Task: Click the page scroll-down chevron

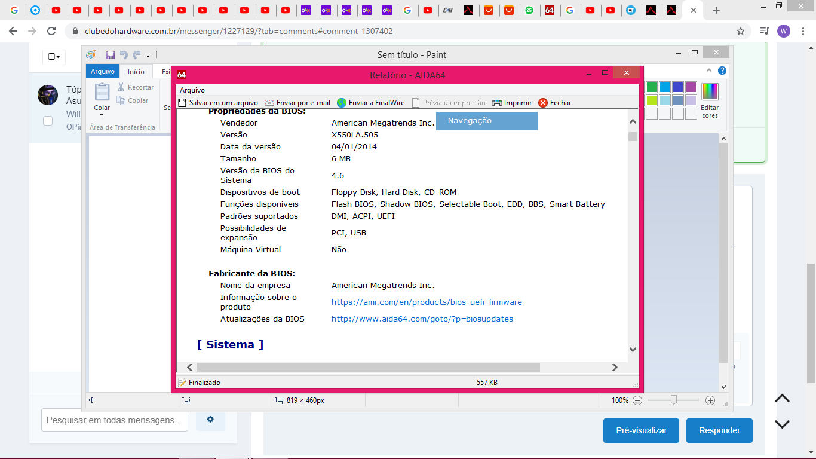Action: pos(782,424)
